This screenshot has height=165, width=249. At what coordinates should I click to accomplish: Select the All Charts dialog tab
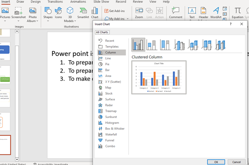[102, 32]
